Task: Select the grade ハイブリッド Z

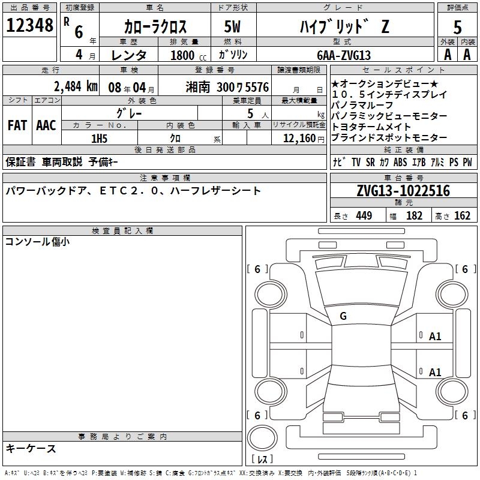Action: coord(345,26)
